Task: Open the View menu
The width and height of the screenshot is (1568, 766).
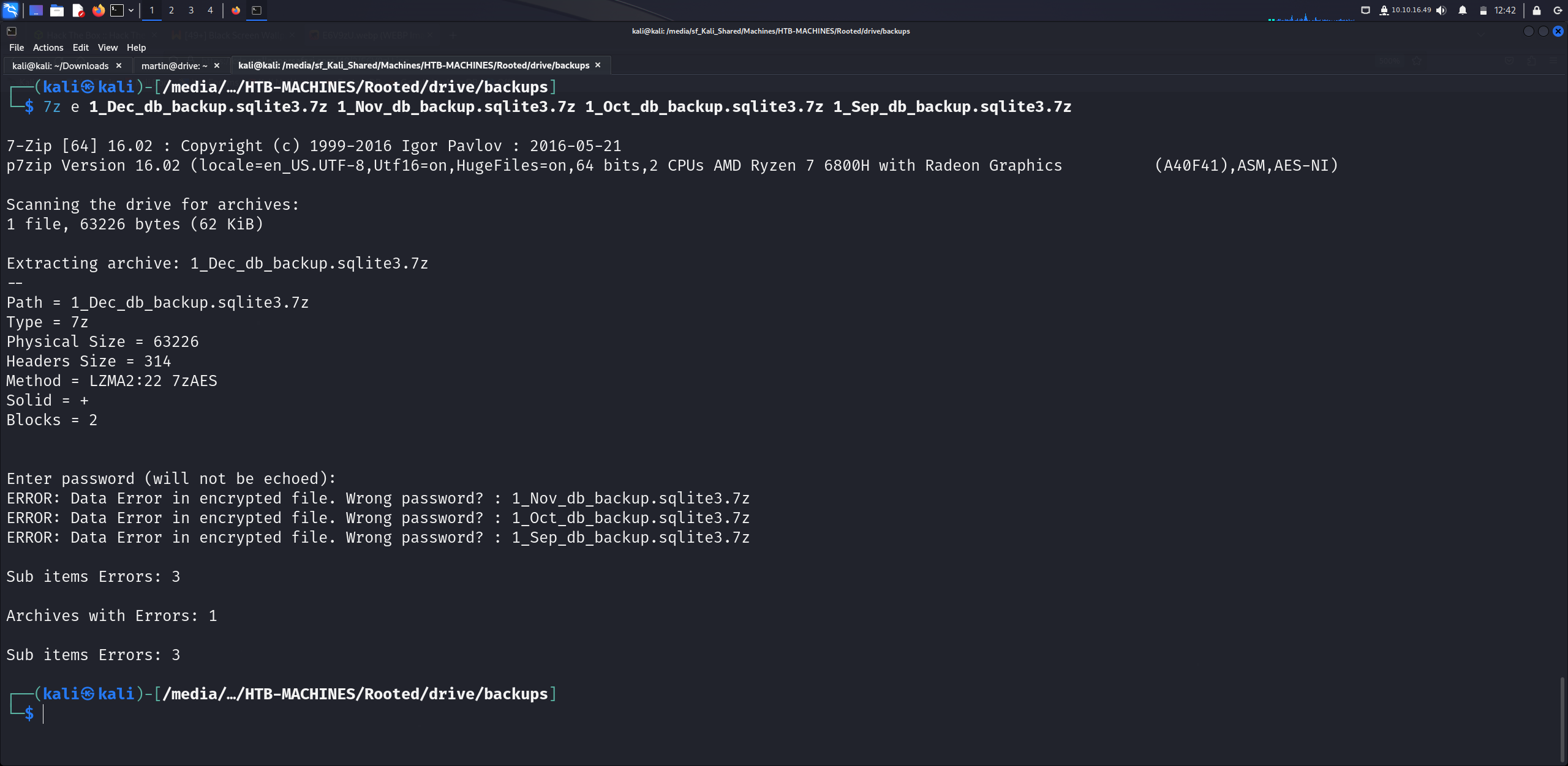Action: (x=107, y=48)
